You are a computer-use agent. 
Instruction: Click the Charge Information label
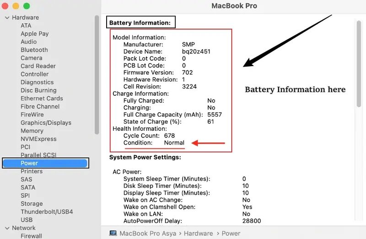pyautogui.click(x=140, y=94)
